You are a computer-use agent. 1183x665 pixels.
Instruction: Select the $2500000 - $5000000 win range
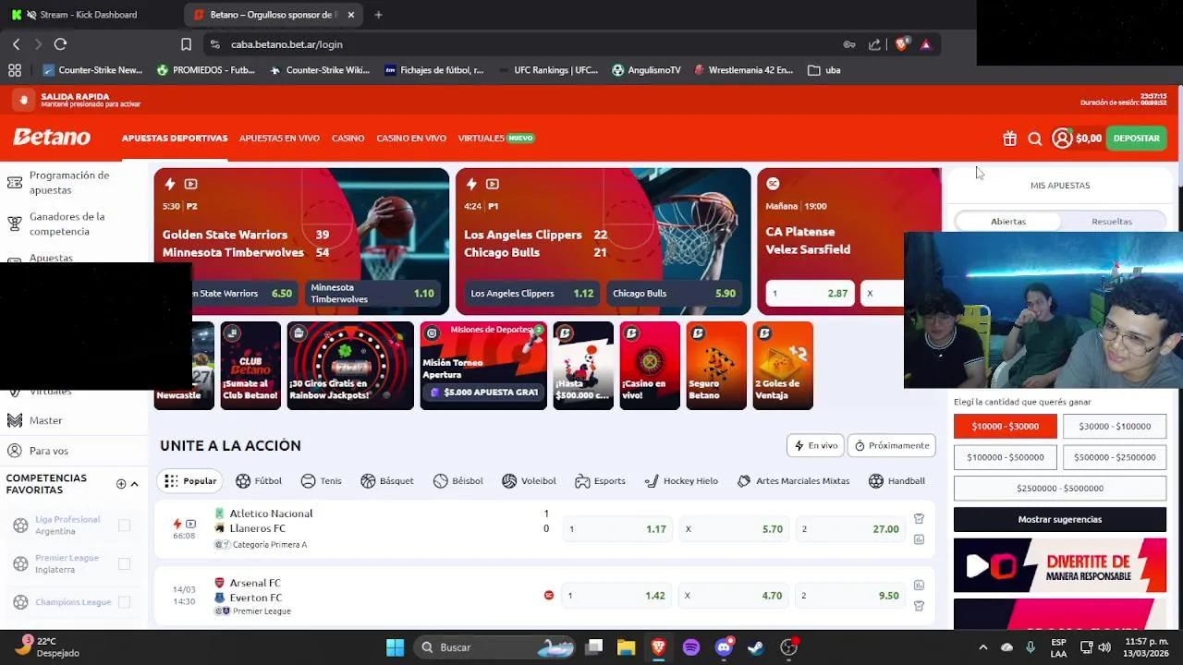pos(1060,488)
